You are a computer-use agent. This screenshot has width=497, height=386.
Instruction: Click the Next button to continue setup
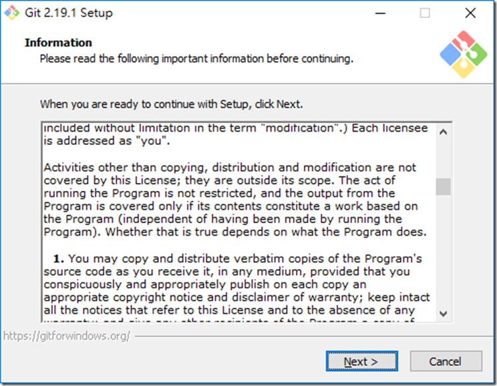(361, 361)
